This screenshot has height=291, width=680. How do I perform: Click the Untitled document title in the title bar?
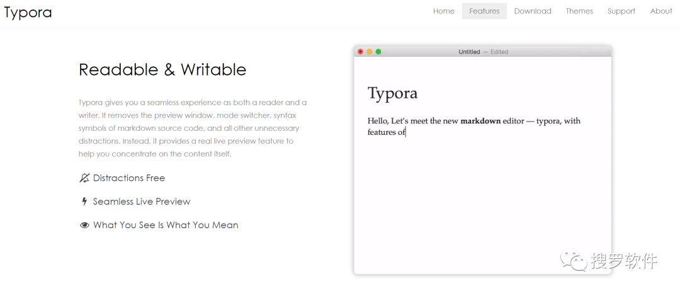469,52
